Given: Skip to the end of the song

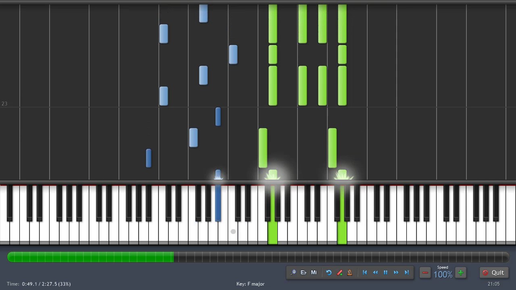Looking at the screenshot, I should click(x=407, y=273).
